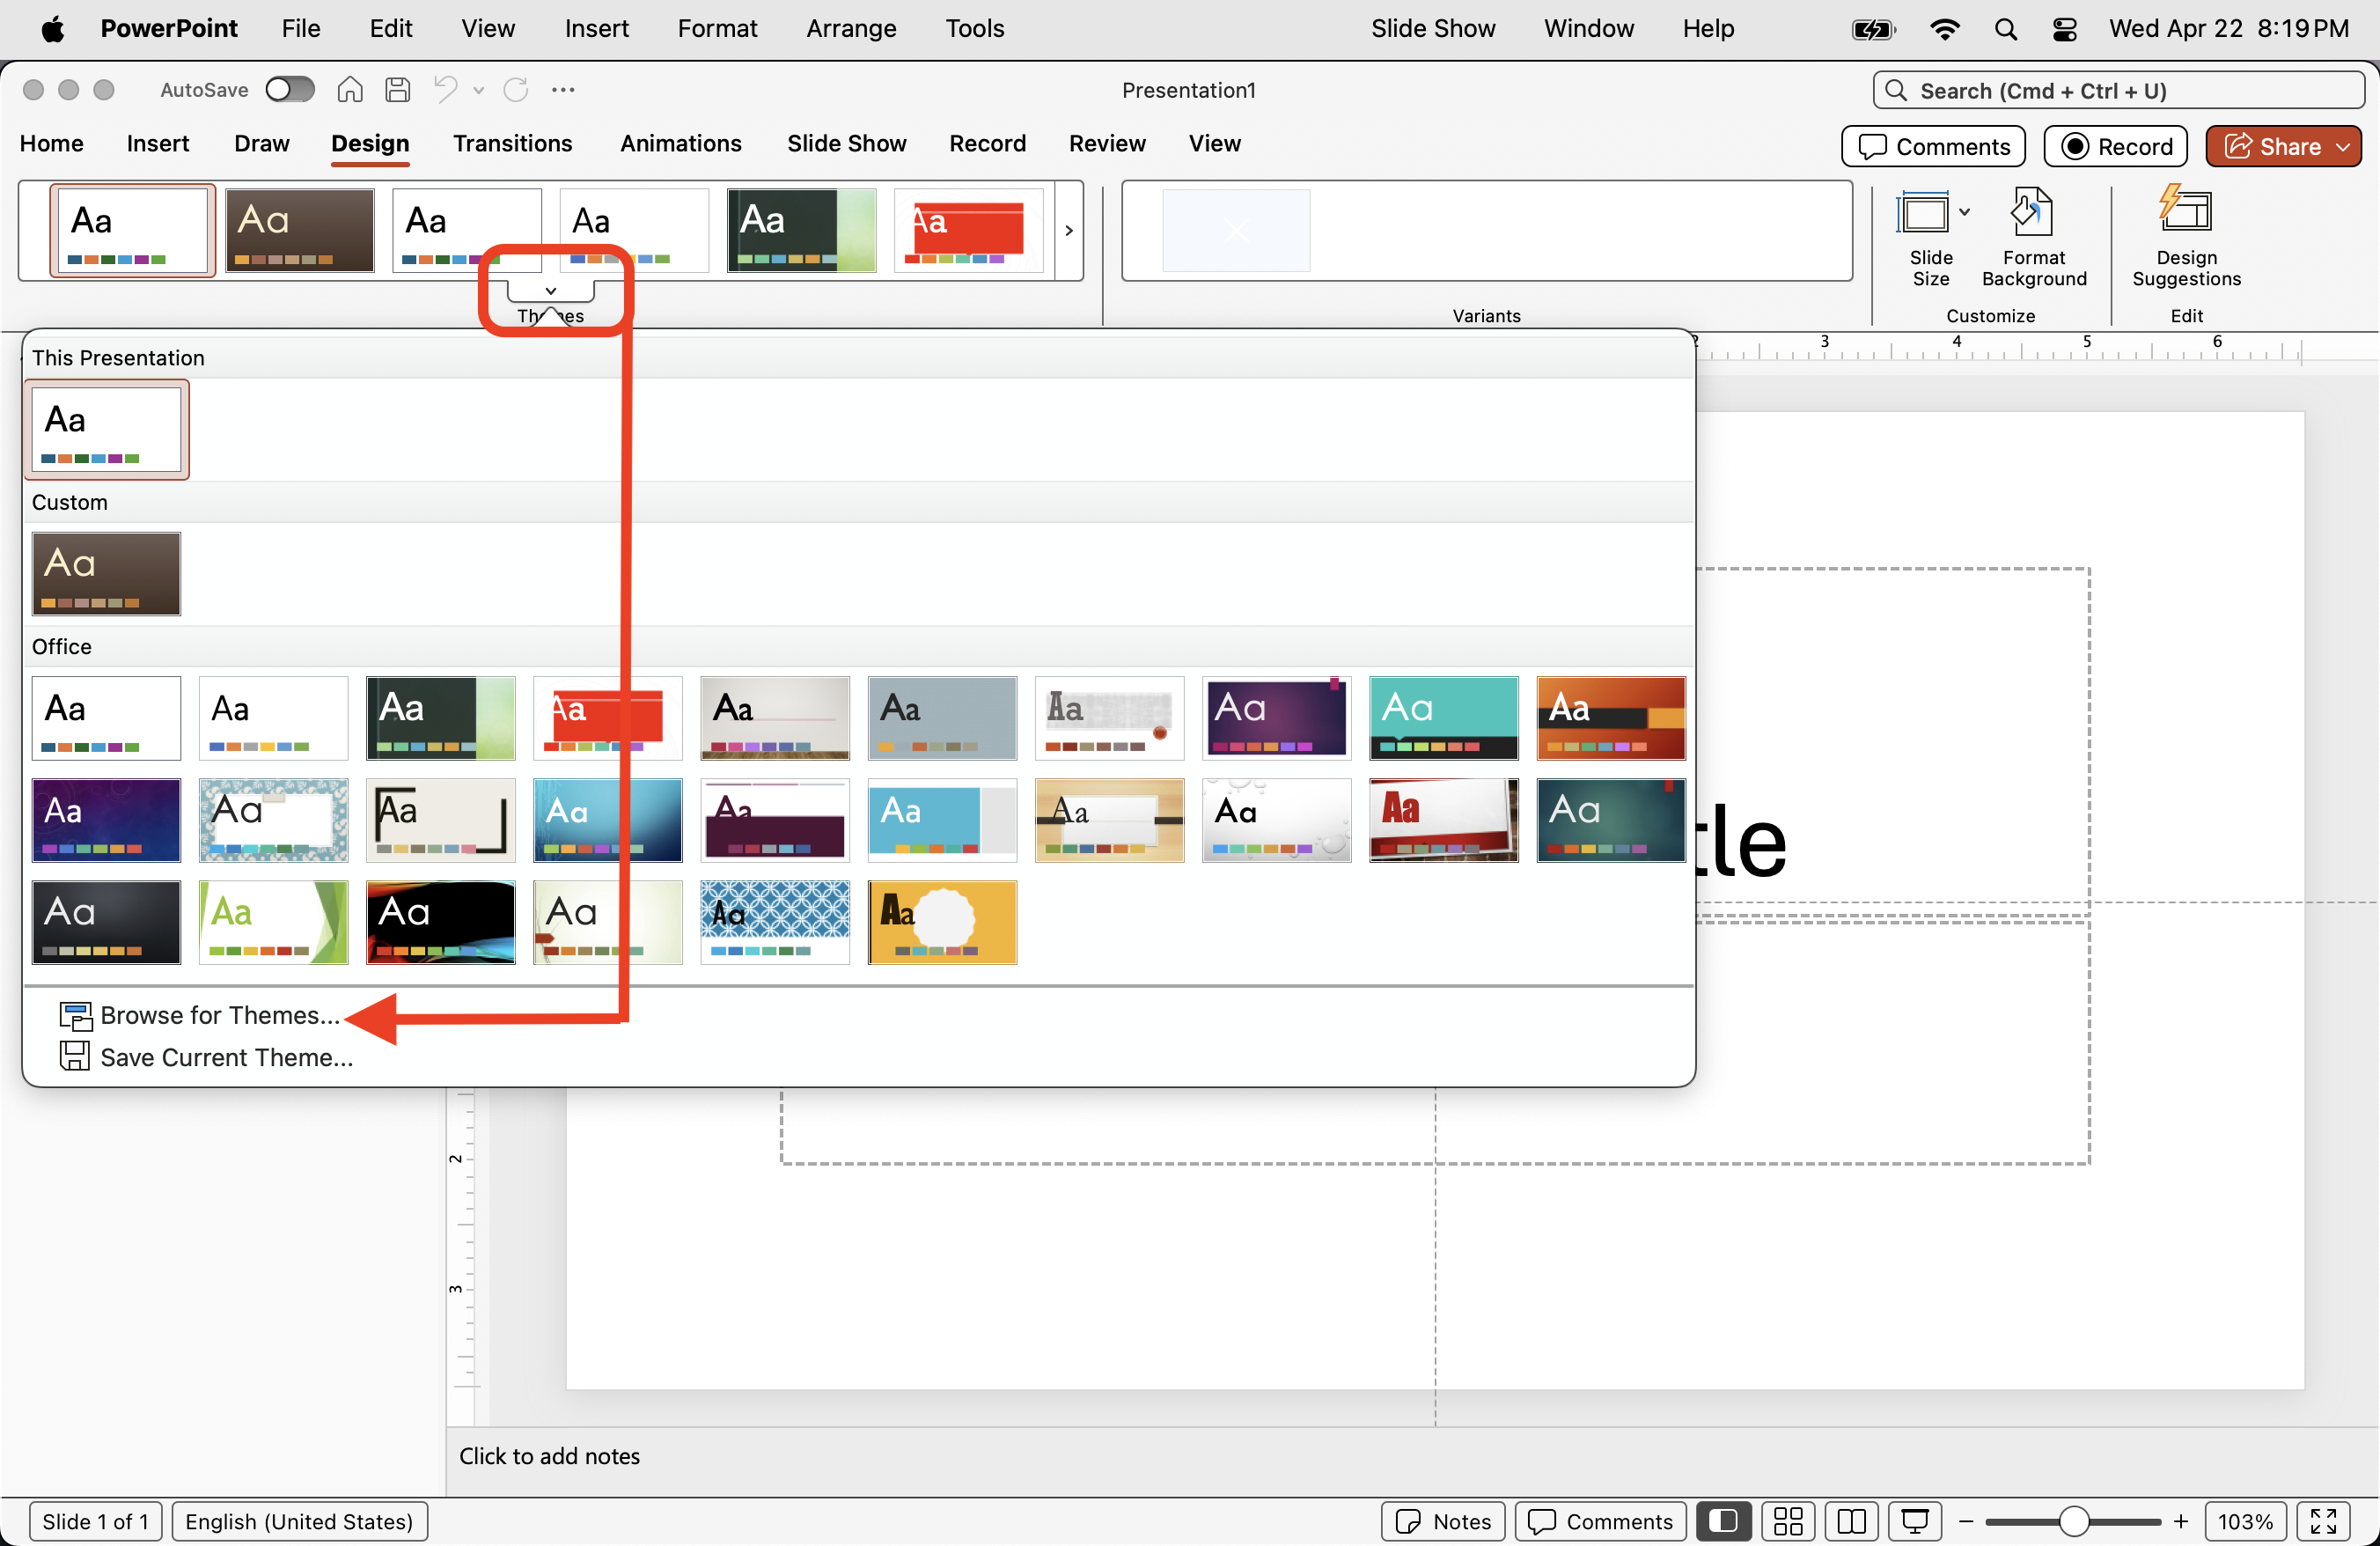
Task: Pick the dark maroon theme thumbnail
Action: point(775,820)
